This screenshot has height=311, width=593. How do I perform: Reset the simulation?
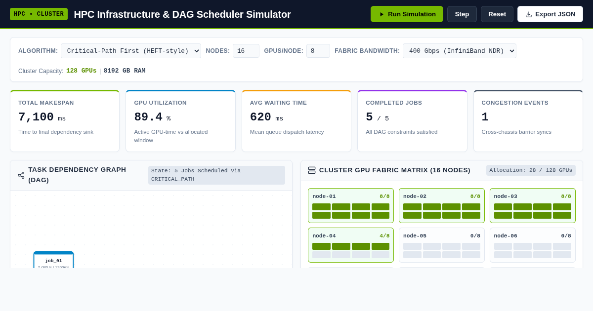497,14
